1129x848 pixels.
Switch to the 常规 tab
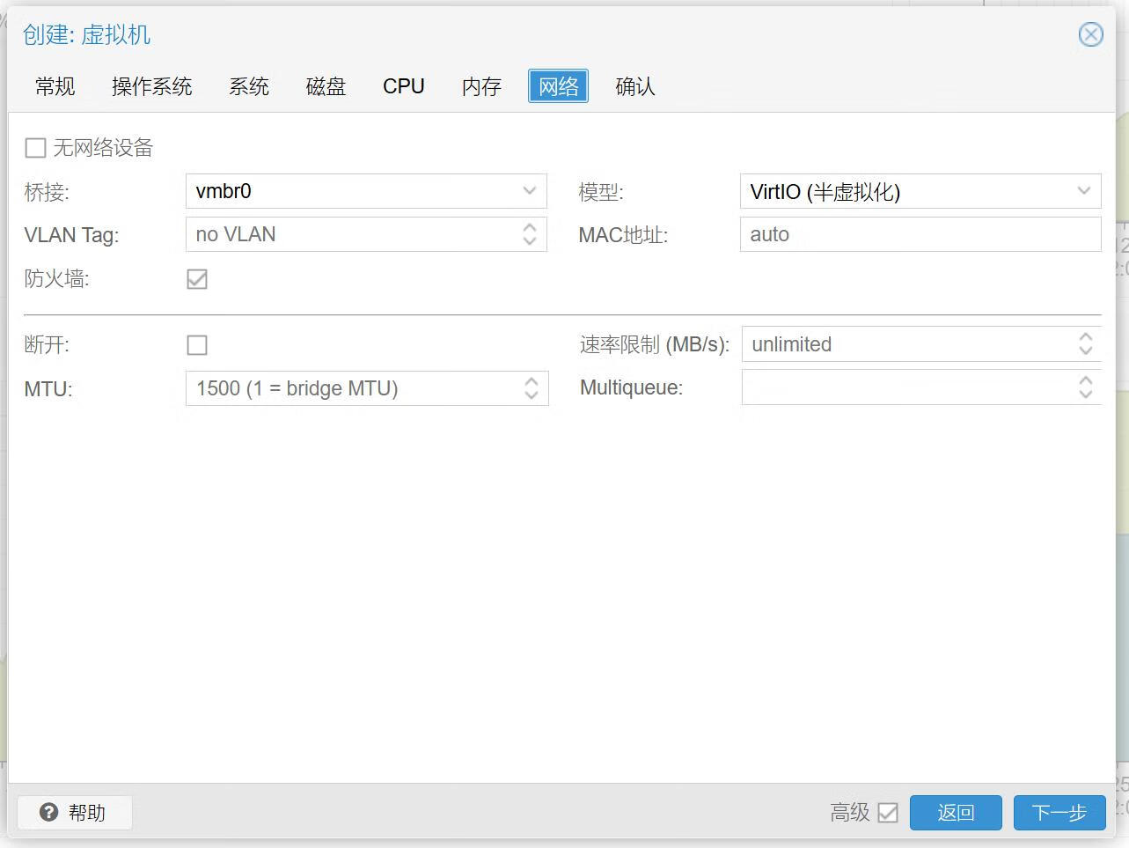55,86
